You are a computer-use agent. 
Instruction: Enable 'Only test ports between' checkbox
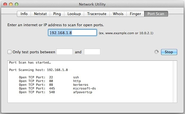click(x=9, y=52)
